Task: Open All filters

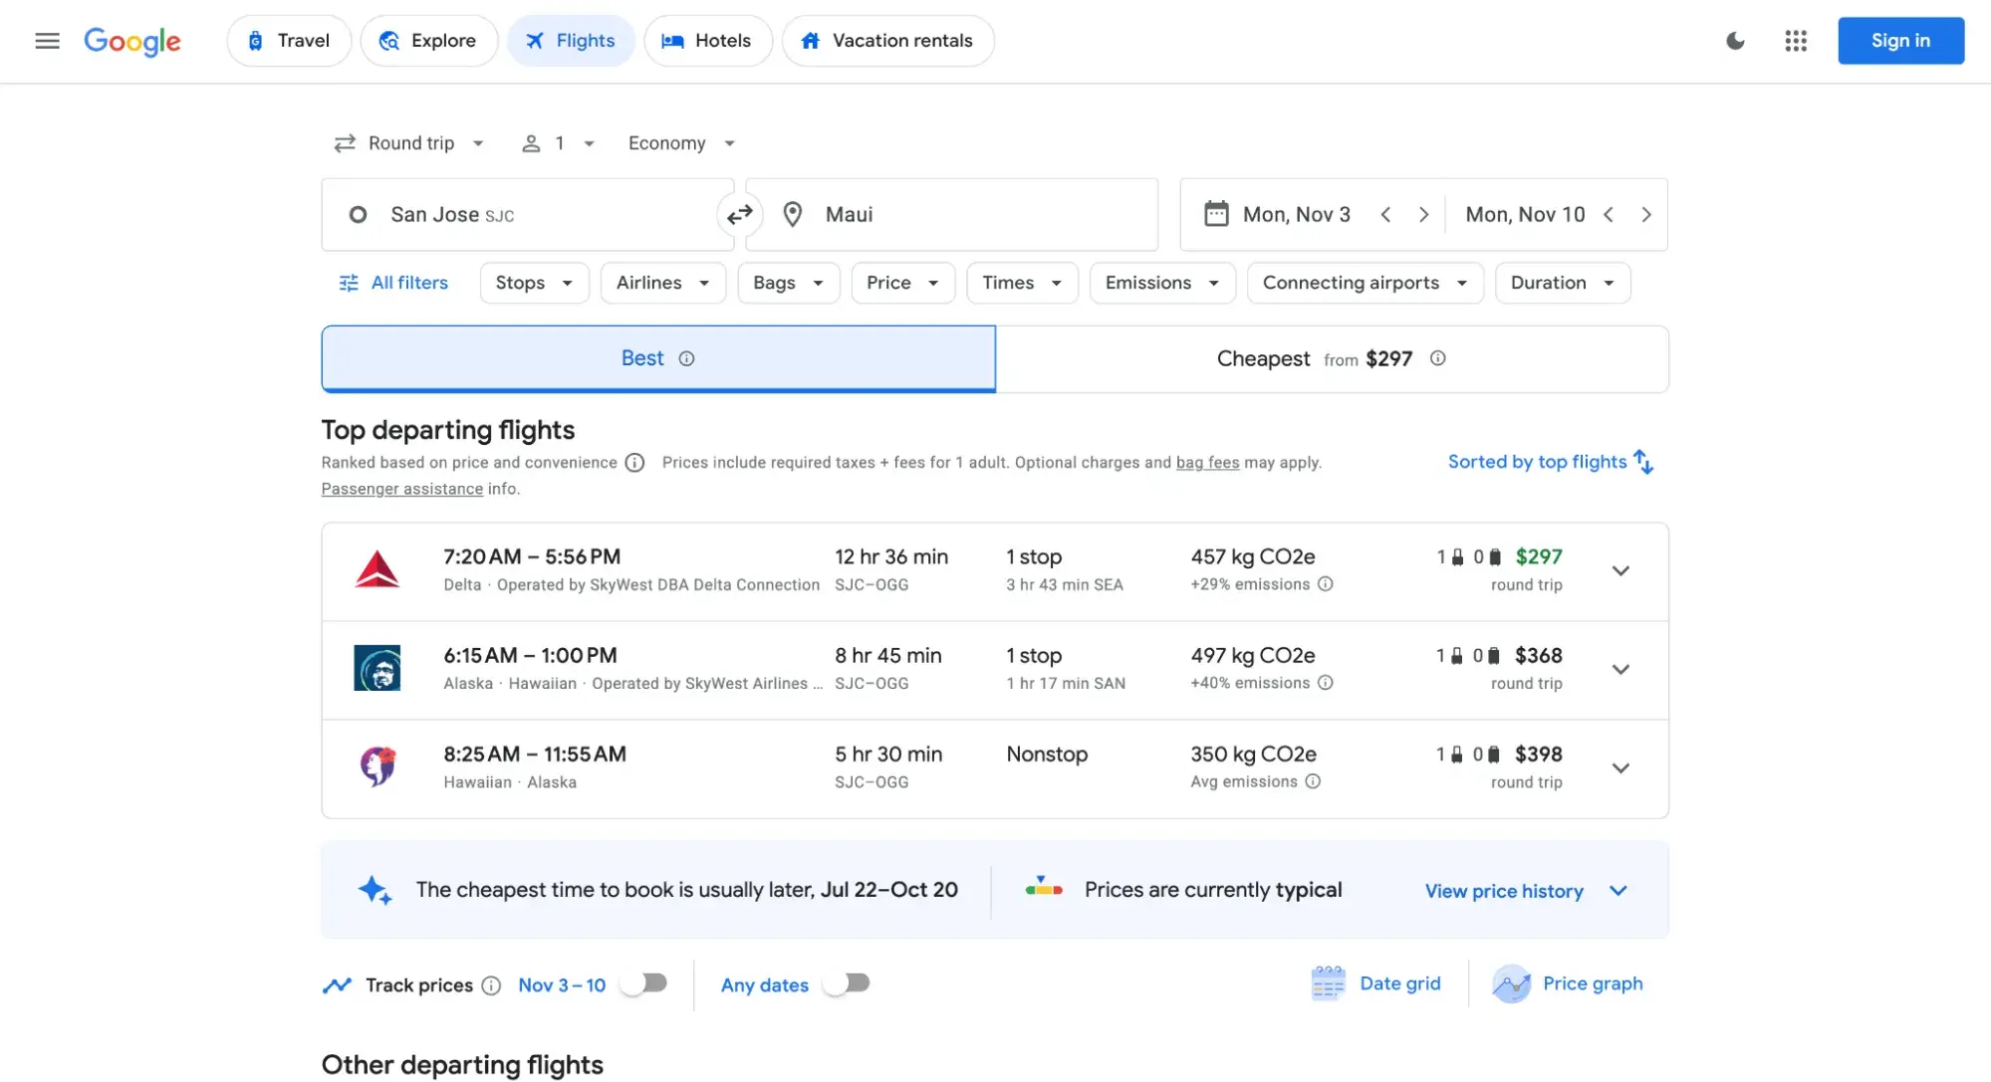Action: tap(393, 283)
